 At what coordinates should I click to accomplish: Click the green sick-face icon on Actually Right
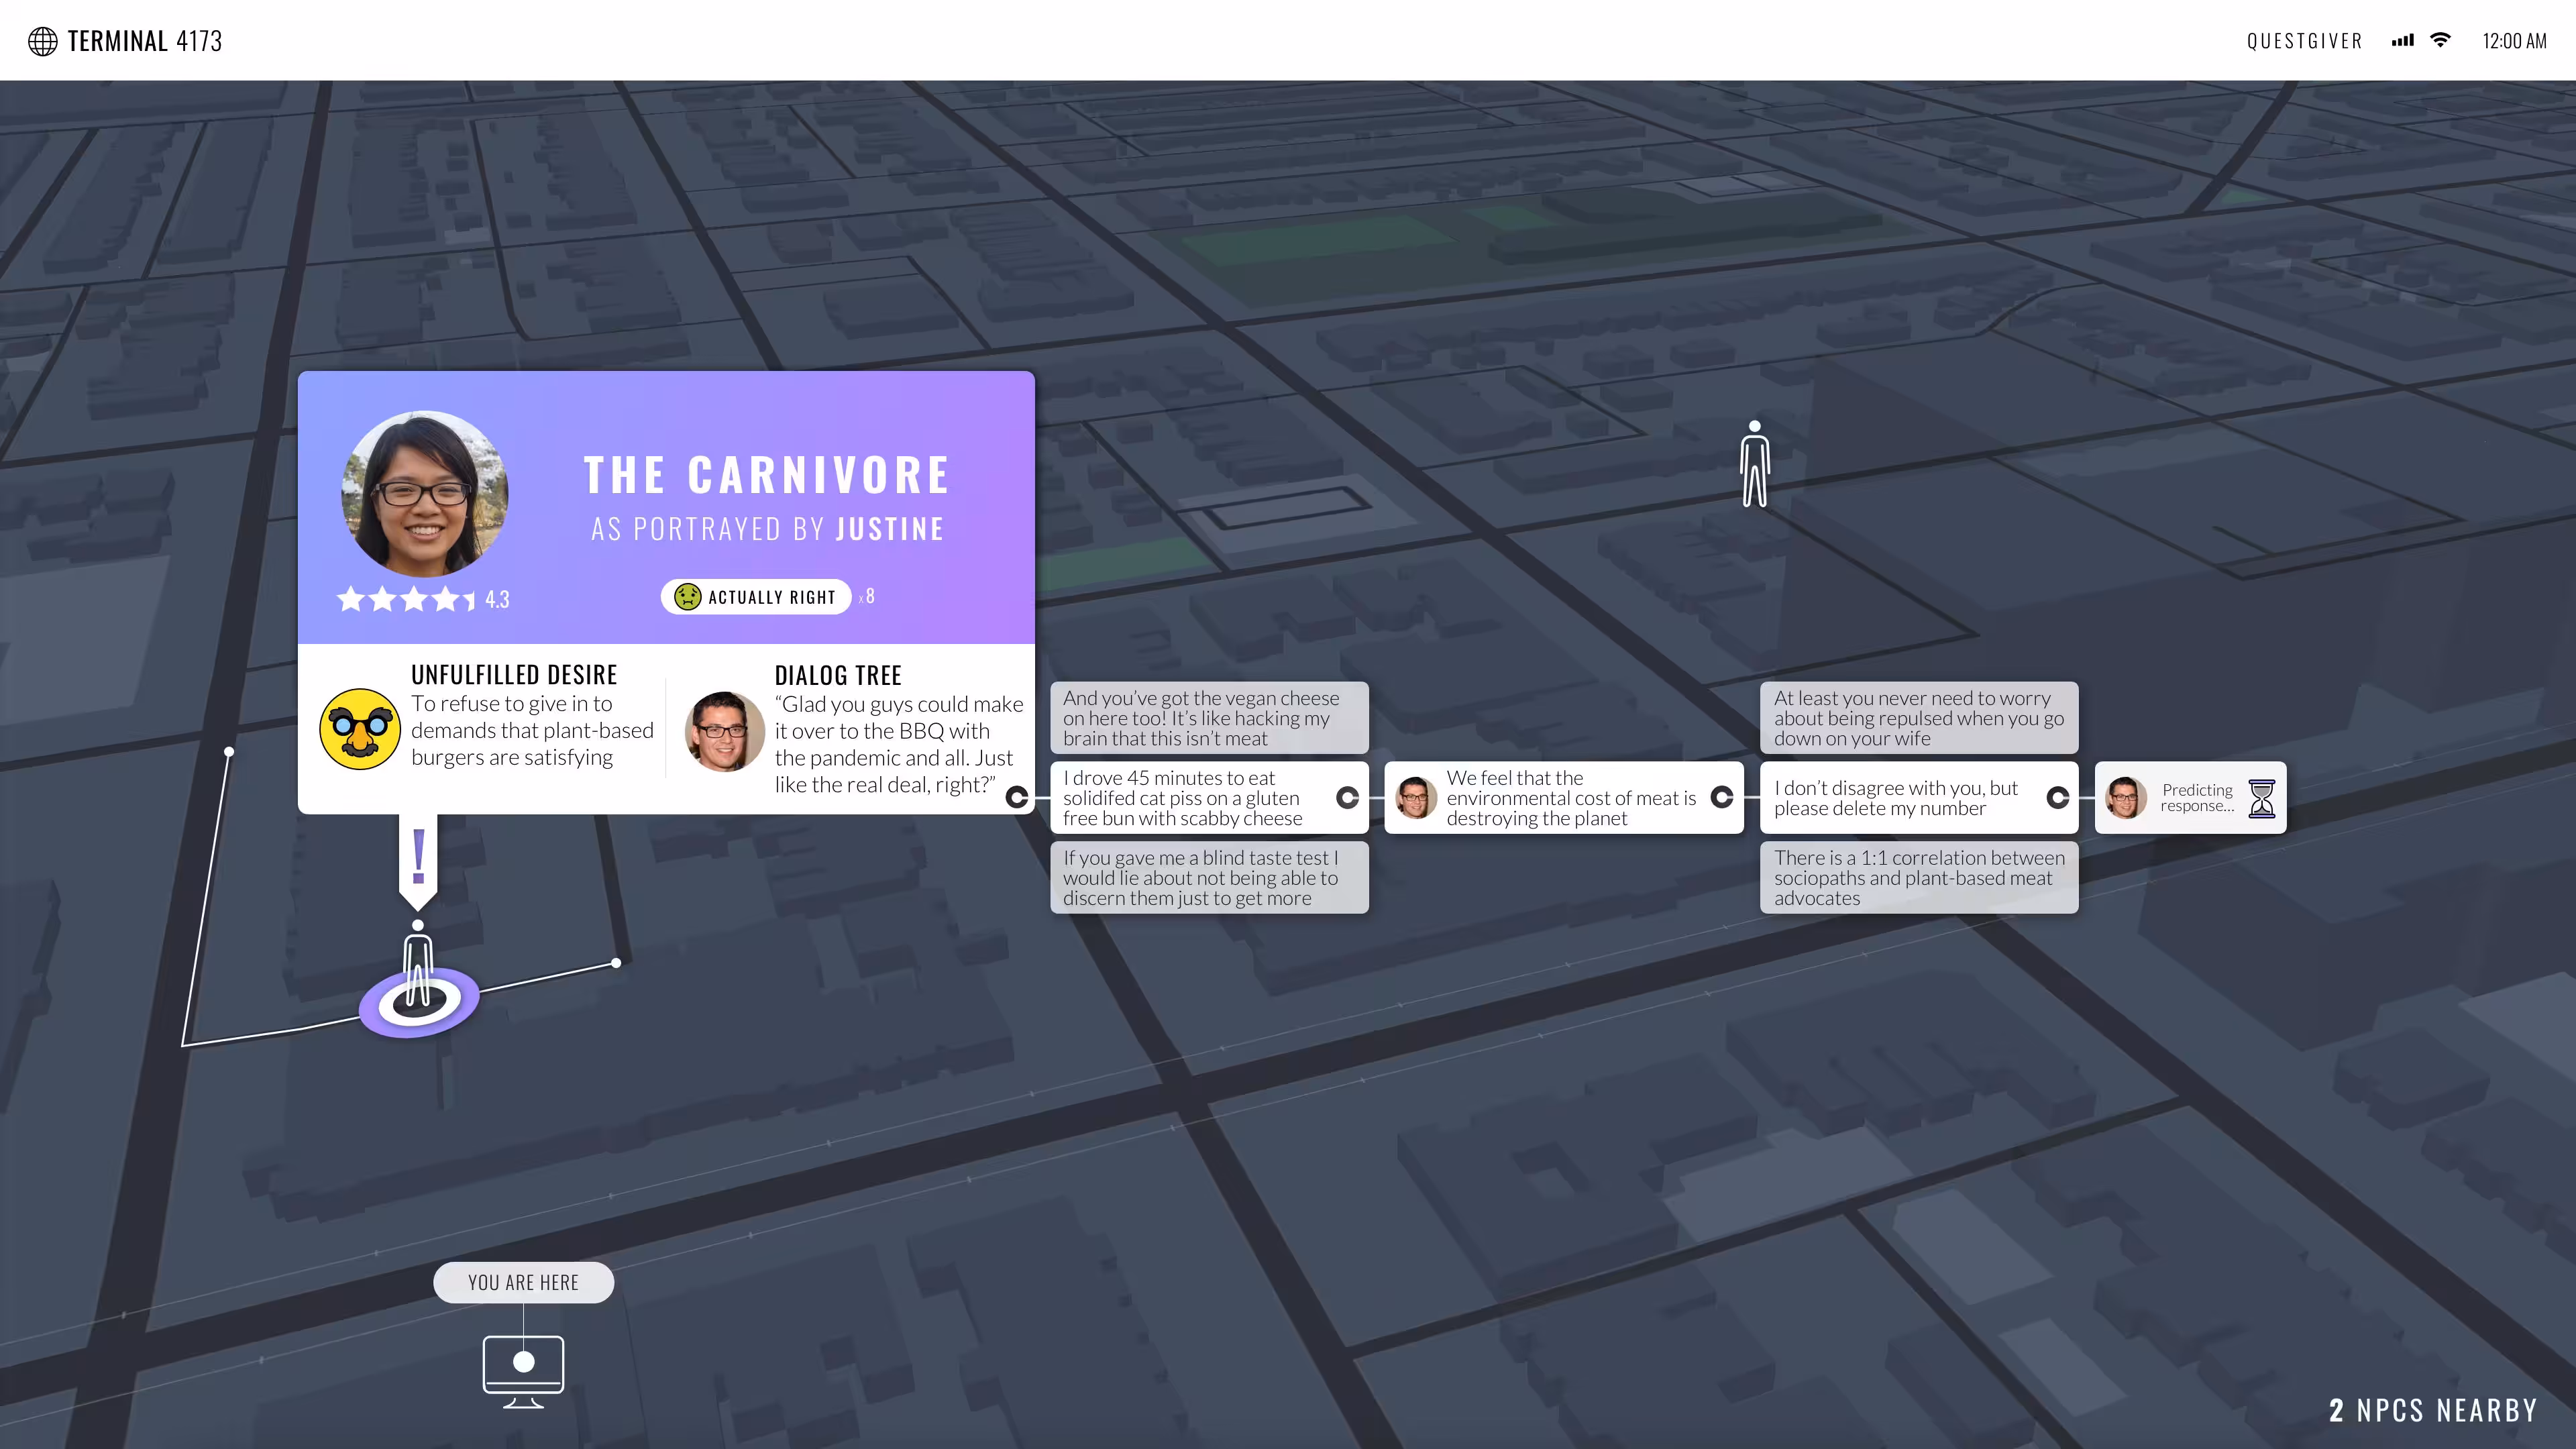tap(687, 597)
